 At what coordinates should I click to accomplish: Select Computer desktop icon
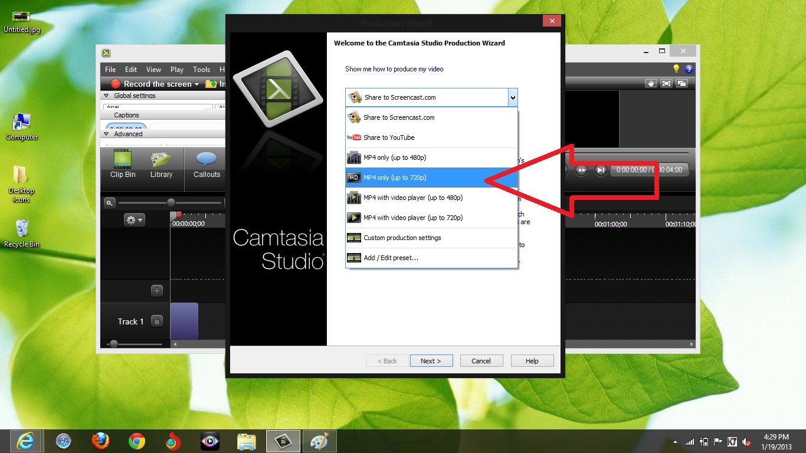pyautogui.click(x=22, y=126)
